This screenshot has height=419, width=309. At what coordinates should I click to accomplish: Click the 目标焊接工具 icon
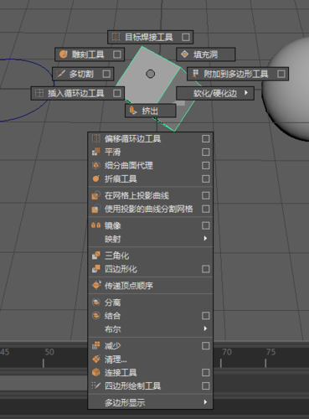click(x=116, y=37)
